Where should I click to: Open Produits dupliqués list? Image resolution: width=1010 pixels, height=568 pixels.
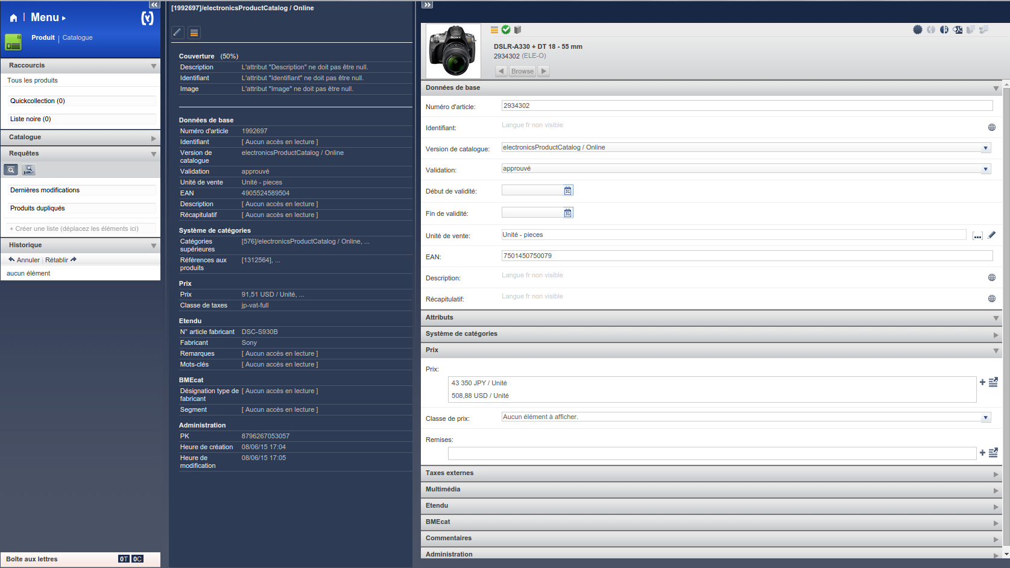point(81,208)
